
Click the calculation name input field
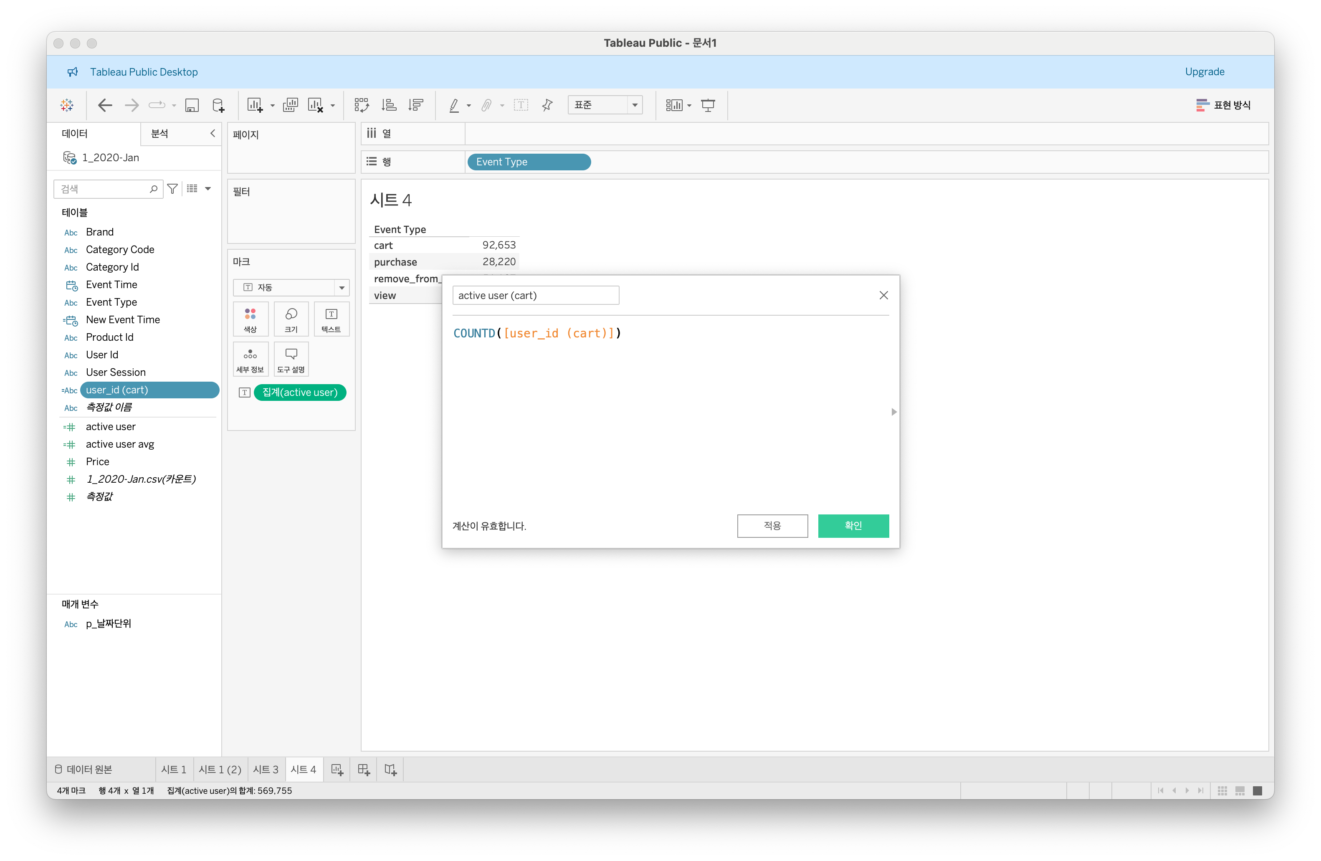[535, 295]
